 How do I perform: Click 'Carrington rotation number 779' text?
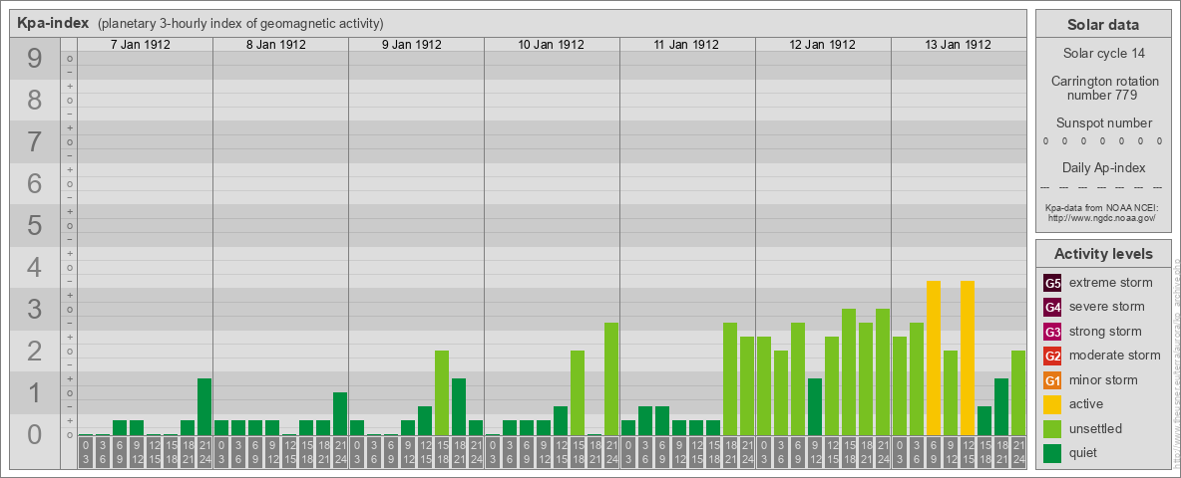pos(1104,88)
